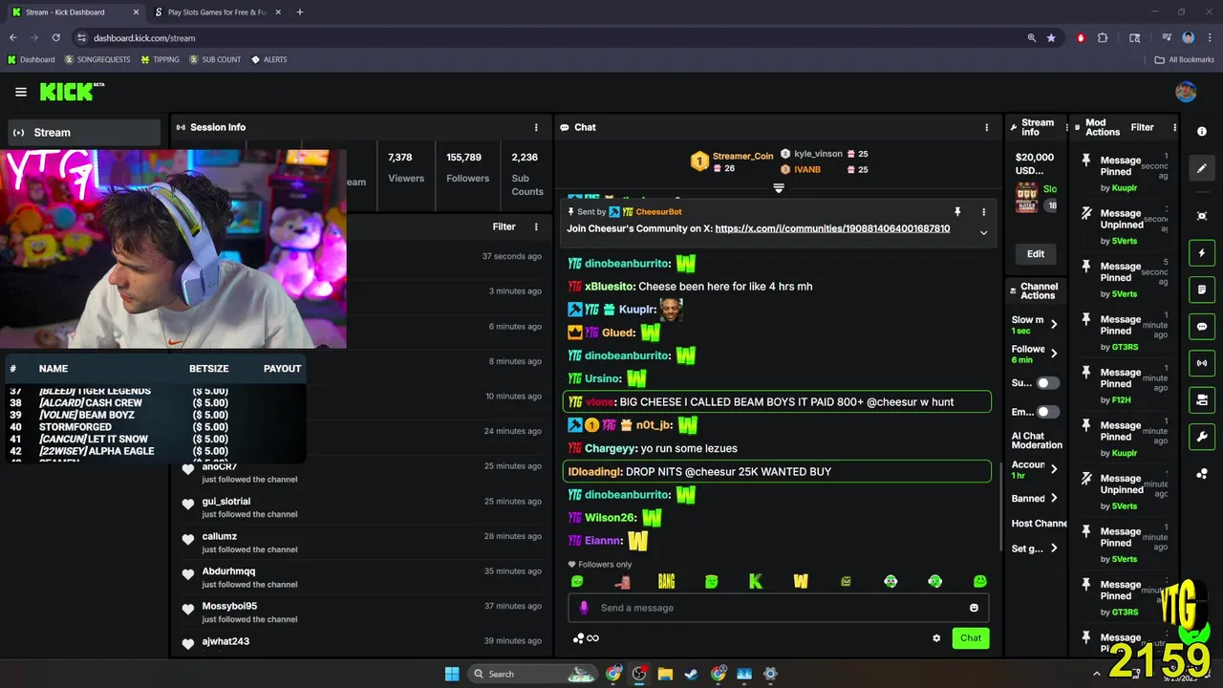Insert the BANG emote
This screenshot has height=688, width=1223.
point(666,581)
